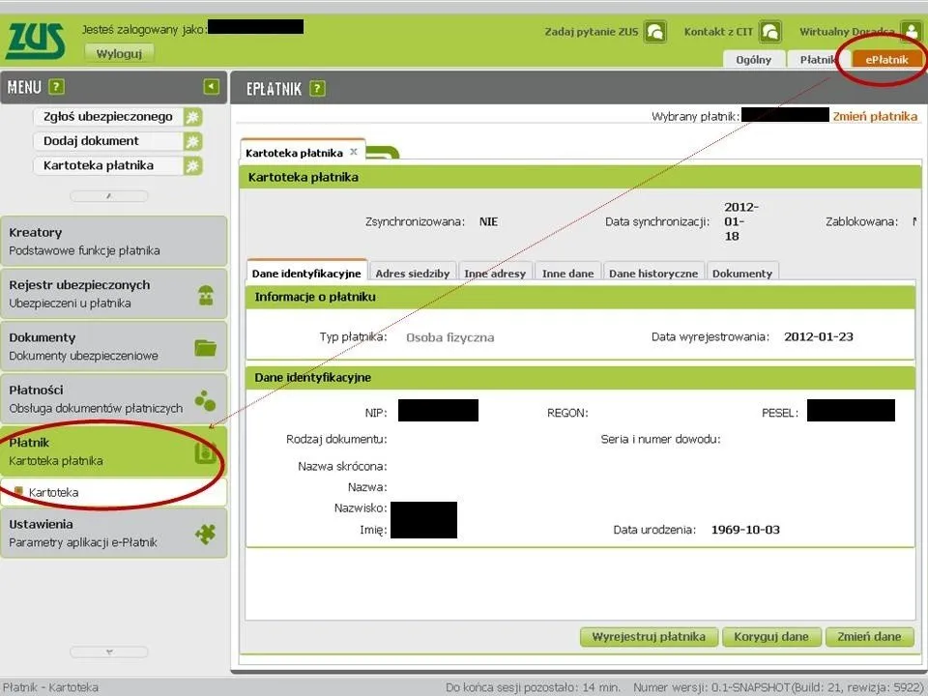This screenshot has width=928, height=696.
Task: Click the star icon beside Zgłoś ubezpieczonego
Action: coord(193,117)
